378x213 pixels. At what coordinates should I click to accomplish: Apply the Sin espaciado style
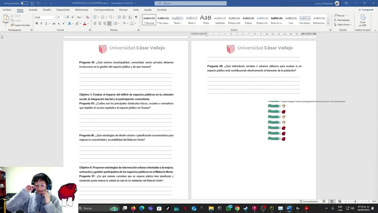[163, 20]
